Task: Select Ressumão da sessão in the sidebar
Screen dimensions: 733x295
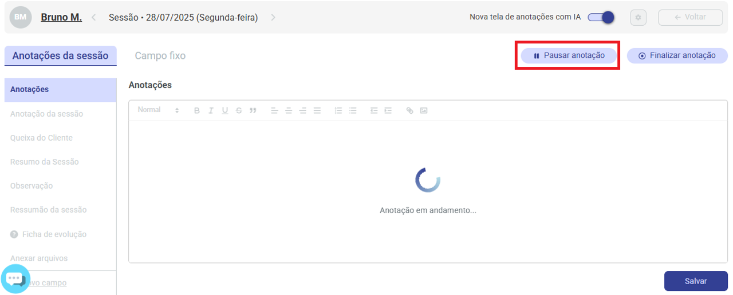Action: pos(49,210)
